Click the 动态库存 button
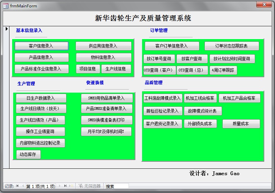Image resolution: width=275 pixels, height=193 pixels. point(28,154)
